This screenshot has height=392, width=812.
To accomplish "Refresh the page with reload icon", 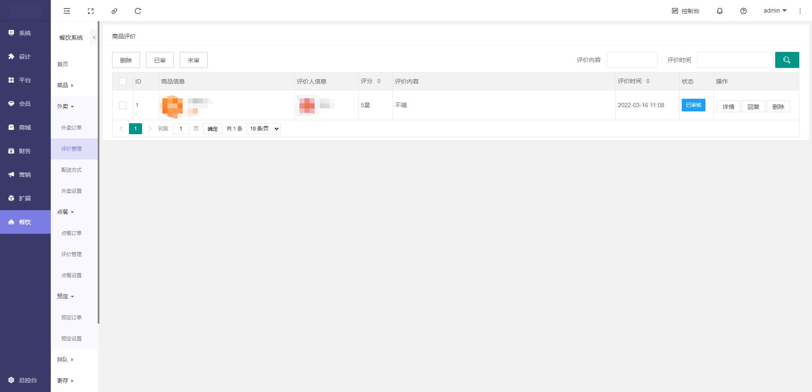I will click(138, 11).
